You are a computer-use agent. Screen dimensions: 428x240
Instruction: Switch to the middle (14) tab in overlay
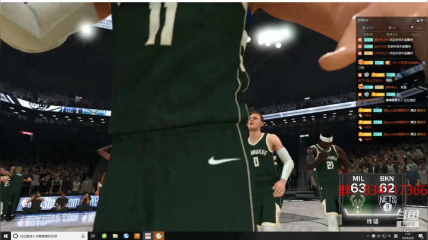392,34
